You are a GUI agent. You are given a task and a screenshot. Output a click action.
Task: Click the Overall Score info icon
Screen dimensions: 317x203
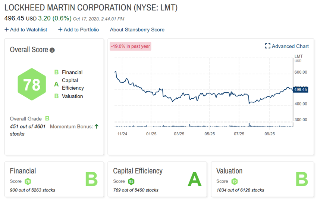tap(52, 50)
